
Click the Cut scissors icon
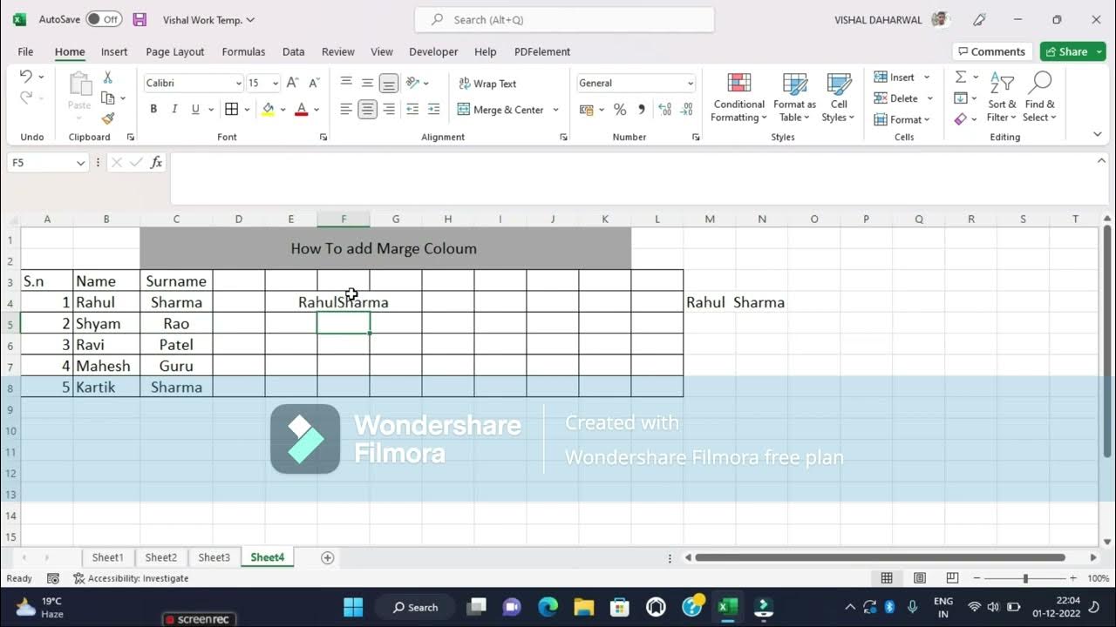108,78
